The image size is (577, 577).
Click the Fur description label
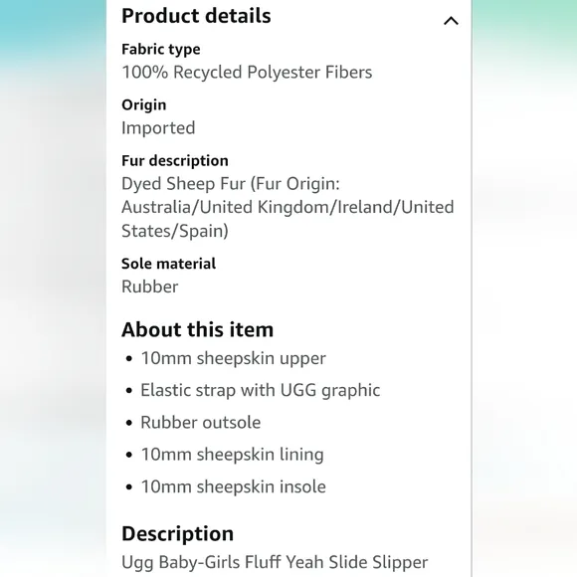tap(175, 161)
